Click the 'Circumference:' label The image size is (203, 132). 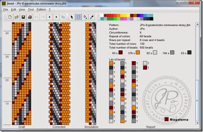pos(118,33)
